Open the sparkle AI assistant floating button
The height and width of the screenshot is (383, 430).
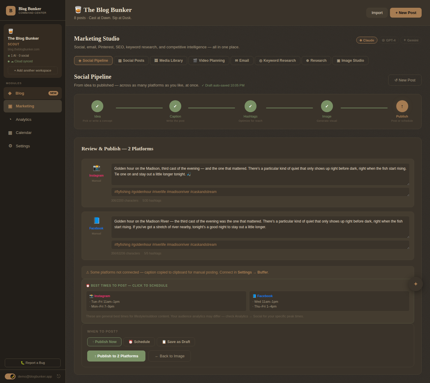coord(415,284)
